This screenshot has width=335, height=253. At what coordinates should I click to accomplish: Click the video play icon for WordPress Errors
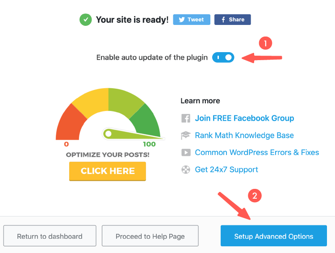click(185, 152)
